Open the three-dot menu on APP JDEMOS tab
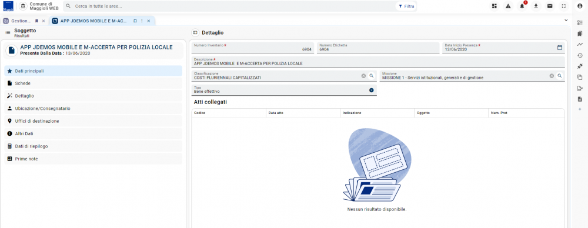Viewport: 588px width, 228px height. pyautogui.click(x=142, y=21)
